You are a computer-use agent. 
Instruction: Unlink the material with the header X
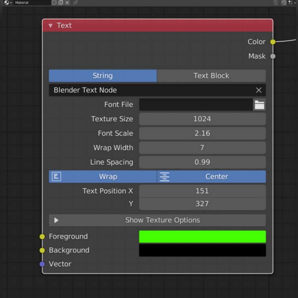(67, 2)
